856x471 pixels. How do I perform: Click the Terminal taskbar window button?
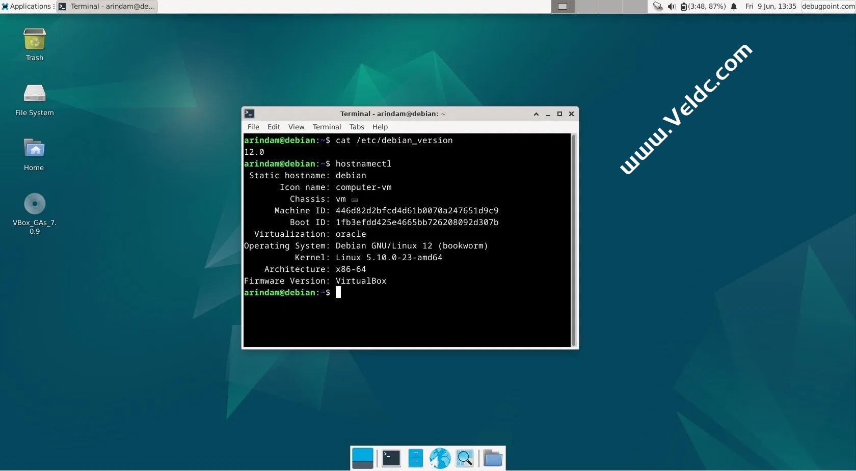tap(107, 7)
